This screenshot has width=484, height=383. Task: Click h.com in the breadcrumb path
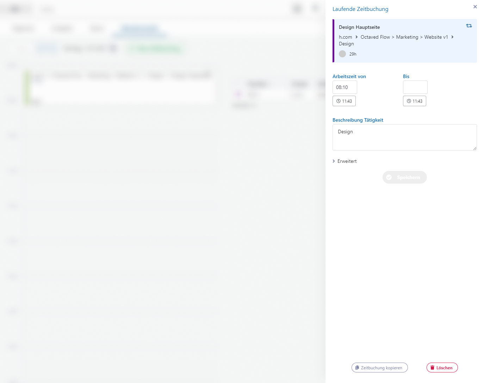(x=346, y=37)
